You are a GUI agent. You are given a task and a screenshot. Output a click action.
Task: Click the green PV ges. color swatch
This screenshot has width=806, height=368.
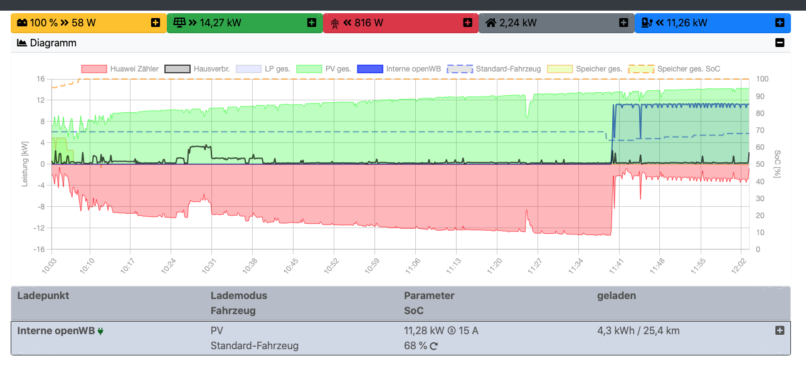coord(309,69)
